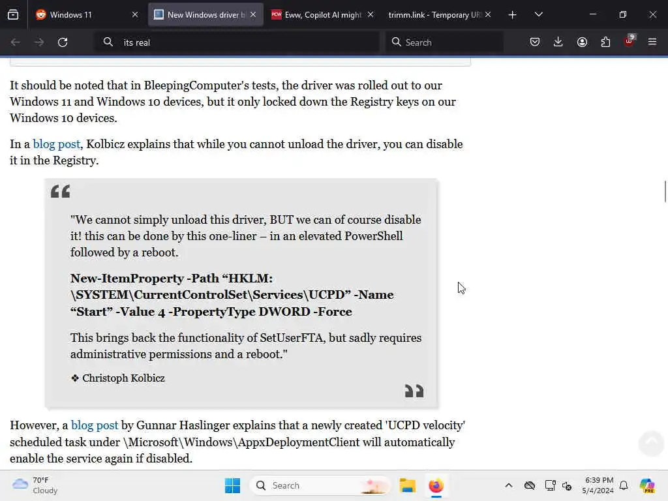Switch to the Windows 11 Reddit tab
668x501 pixels.
[87, 15]
